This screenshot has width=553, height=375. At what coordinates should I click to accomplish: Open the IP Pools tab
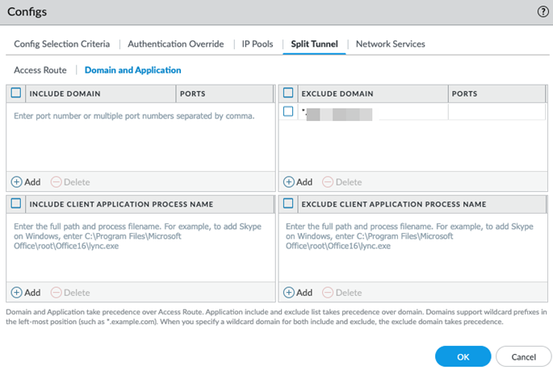(258, 44)
